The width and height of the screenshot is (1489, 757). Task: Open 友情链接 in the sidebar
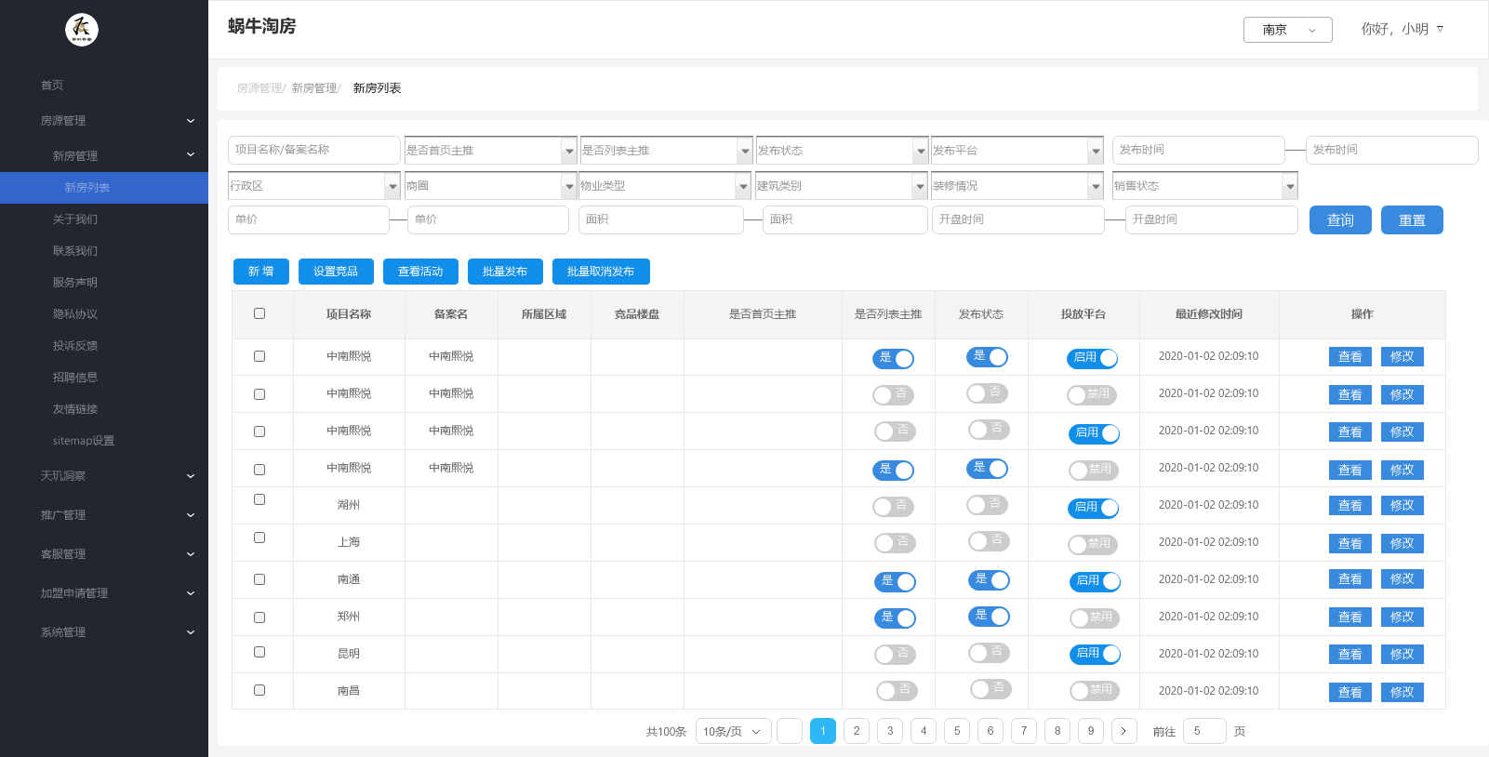tap(75, 409)
